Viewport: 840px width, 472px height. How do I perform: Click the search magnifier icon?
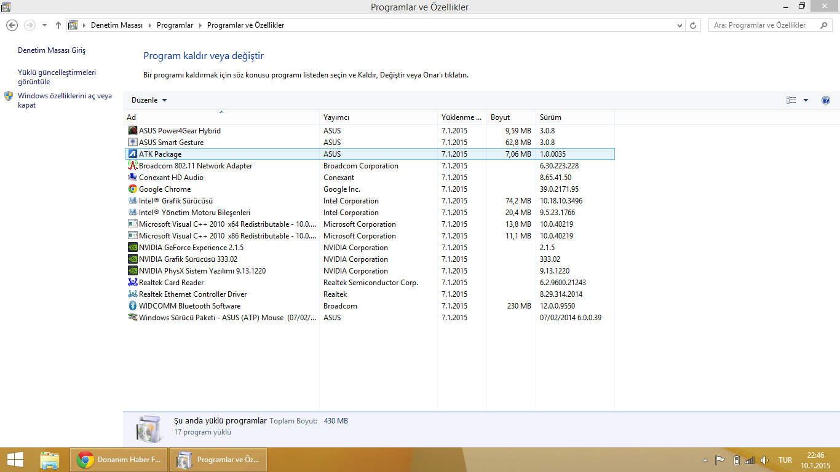pyautogui.click(x=823, y=25)
